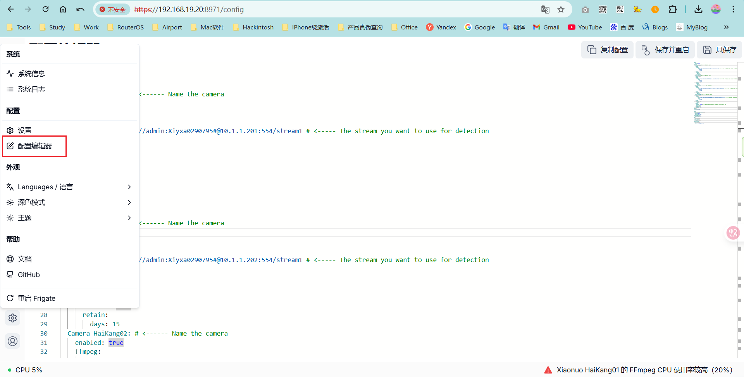Open the browser downloads icon
The width and height of the screenshot is (744, 377).
tap(698, 9)
